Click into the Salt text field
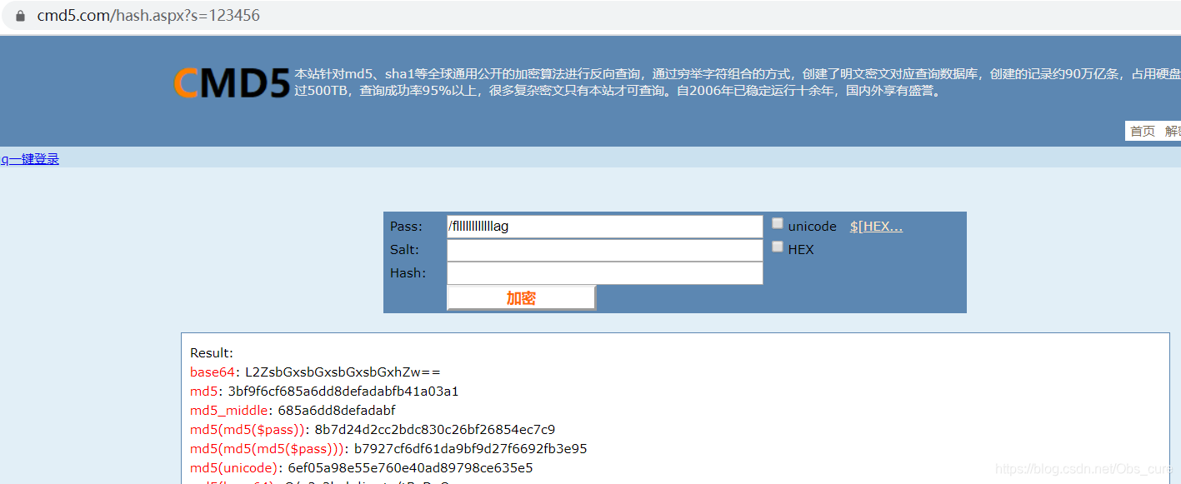Screen dimensions: 1181x484 coord(604,250)
